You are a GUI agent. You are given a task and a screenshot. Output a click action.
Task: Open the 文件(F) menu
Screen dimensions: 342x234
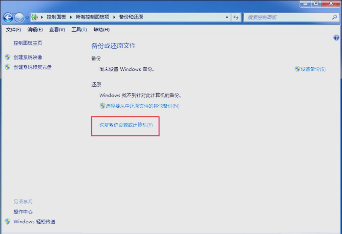point(13,30)
